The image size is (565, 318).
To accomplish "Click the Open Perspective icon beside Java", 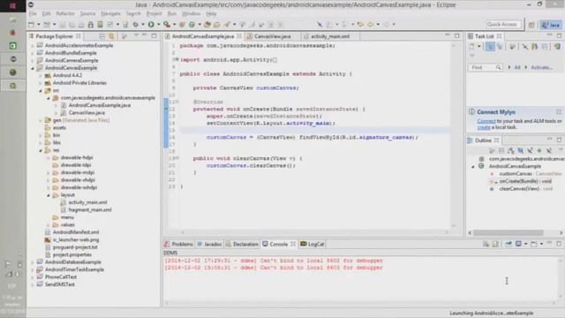I will click(x=531, y=25).
